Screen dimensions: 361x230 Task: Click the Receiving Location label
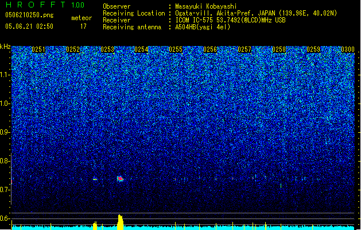click(x=134, y=13)
